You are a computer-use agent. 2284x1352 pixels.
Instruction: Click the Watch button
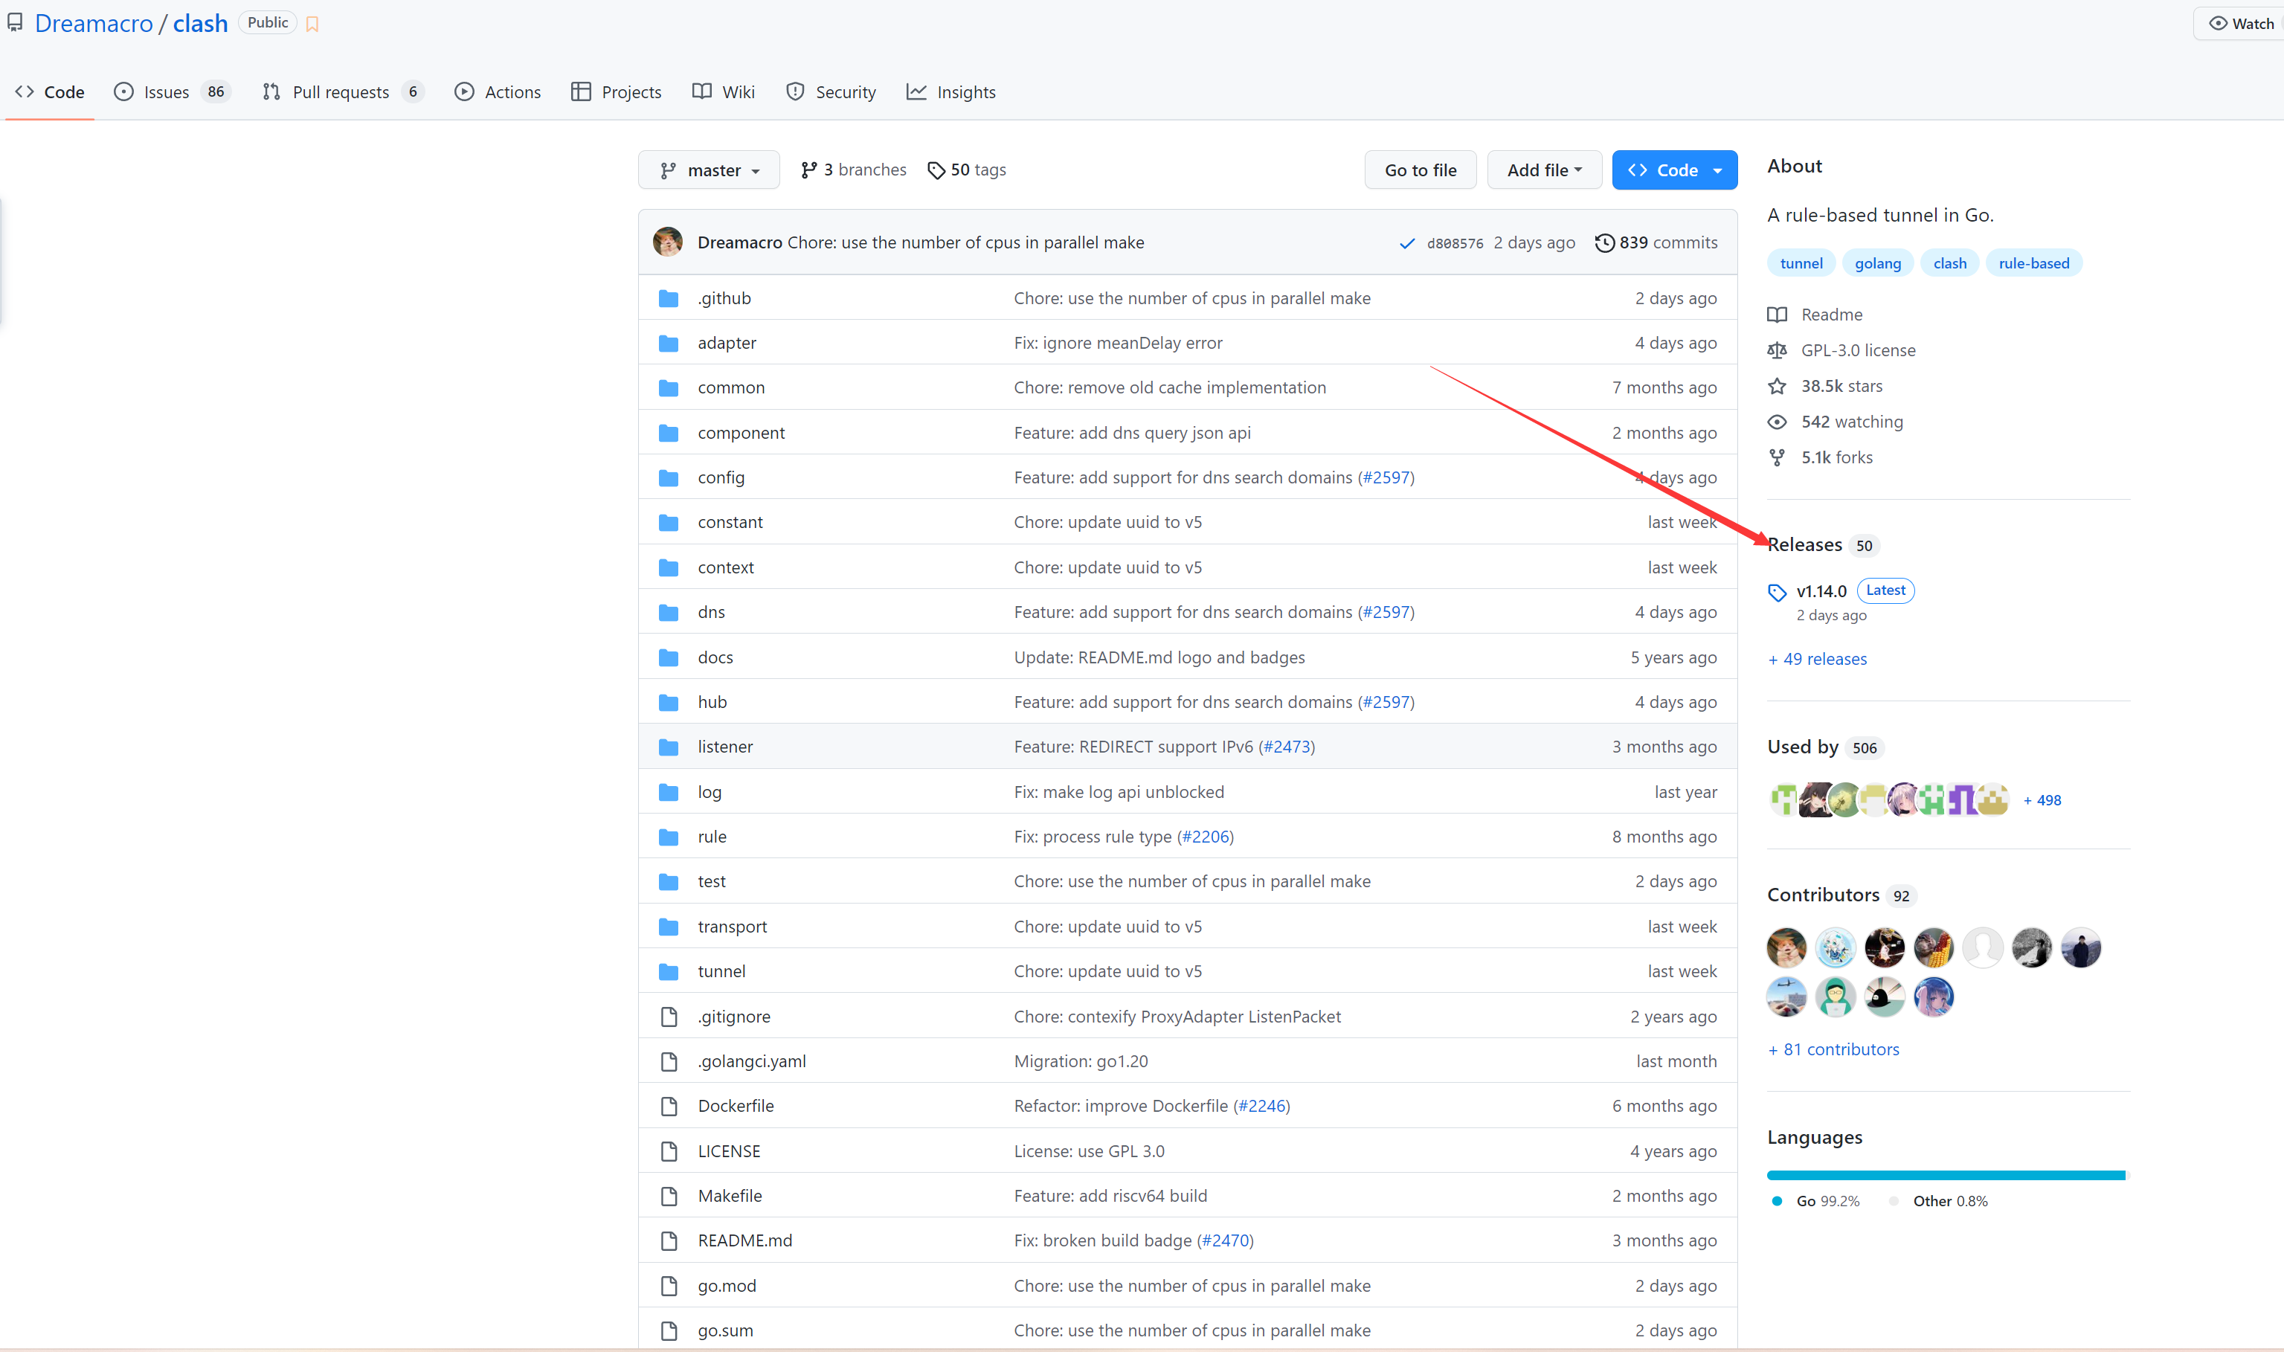(x=2240, y=24)
